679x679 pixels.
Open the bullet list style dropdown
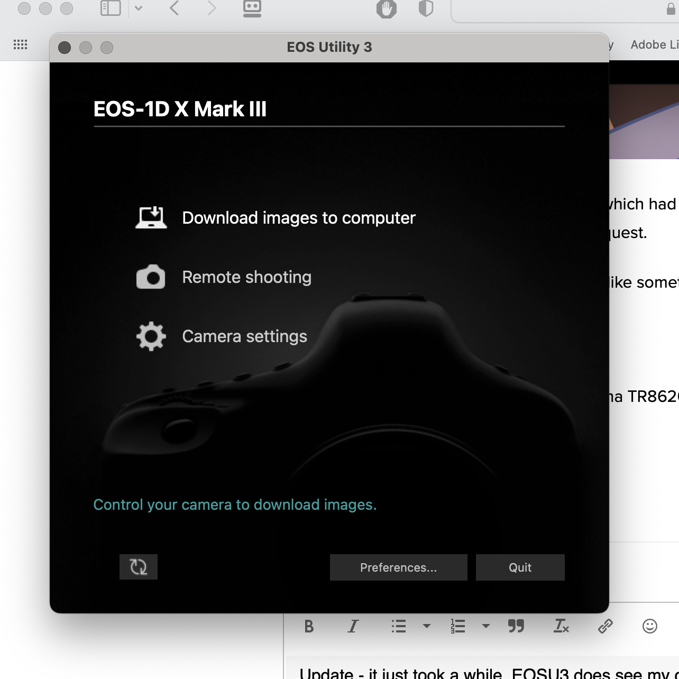click(x=426, y=627)
